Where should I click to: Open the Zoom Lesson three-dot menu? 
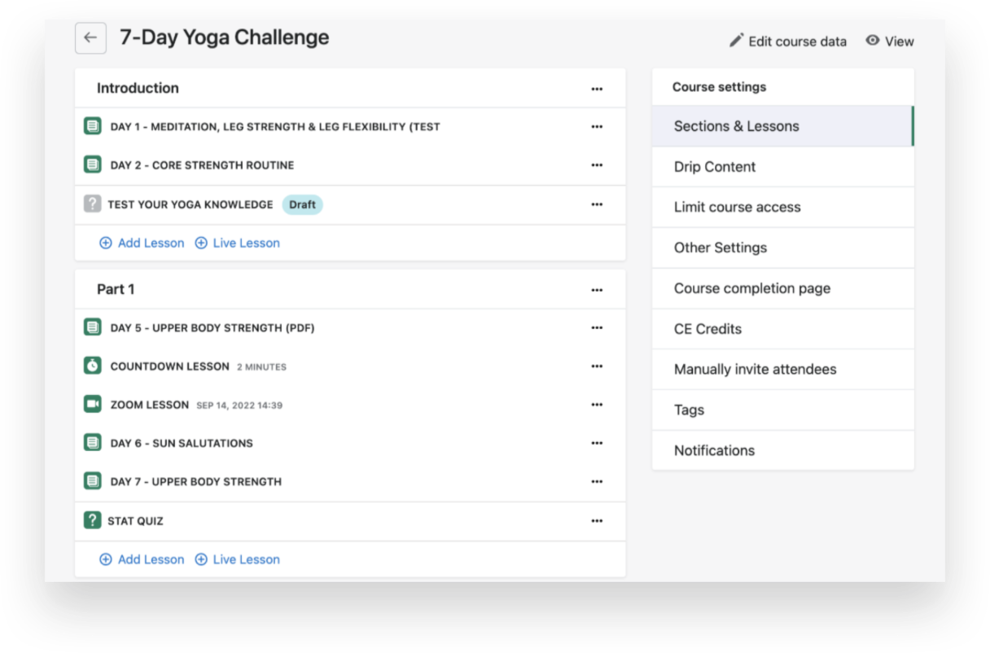[x=597, y=405]
